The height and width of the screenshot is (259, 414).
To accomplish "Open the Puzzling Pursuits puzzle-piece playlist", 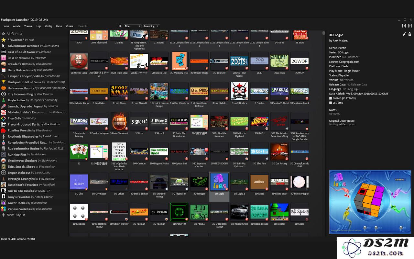I will coord(4,130).
